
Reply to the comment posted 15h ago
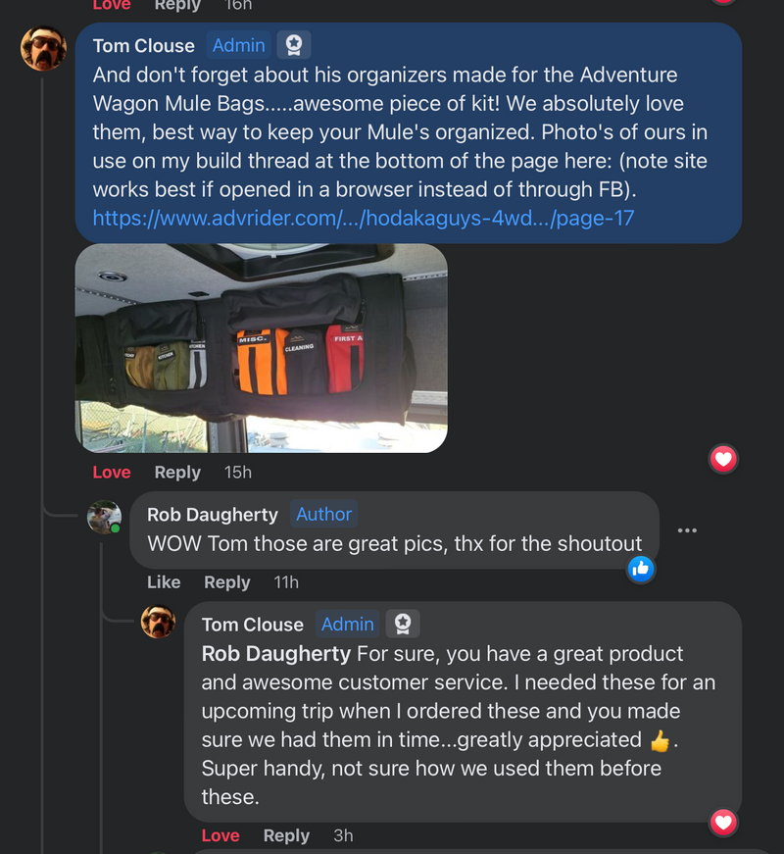tap(177, 473)
